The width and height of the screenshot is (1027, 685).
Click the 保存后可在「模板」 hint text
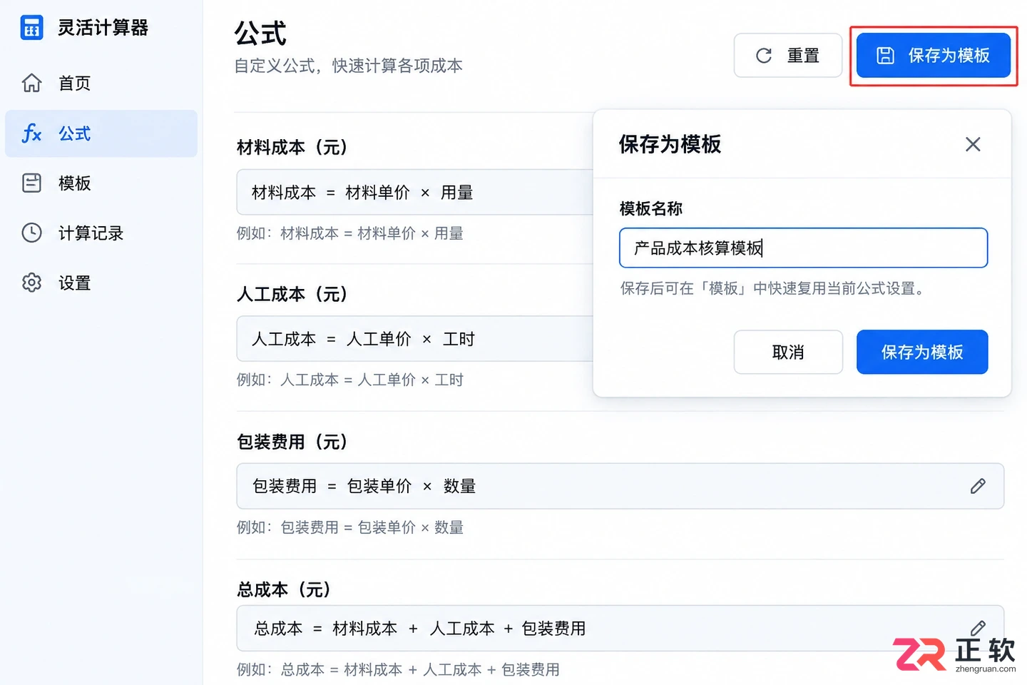(x=772, y=288)
